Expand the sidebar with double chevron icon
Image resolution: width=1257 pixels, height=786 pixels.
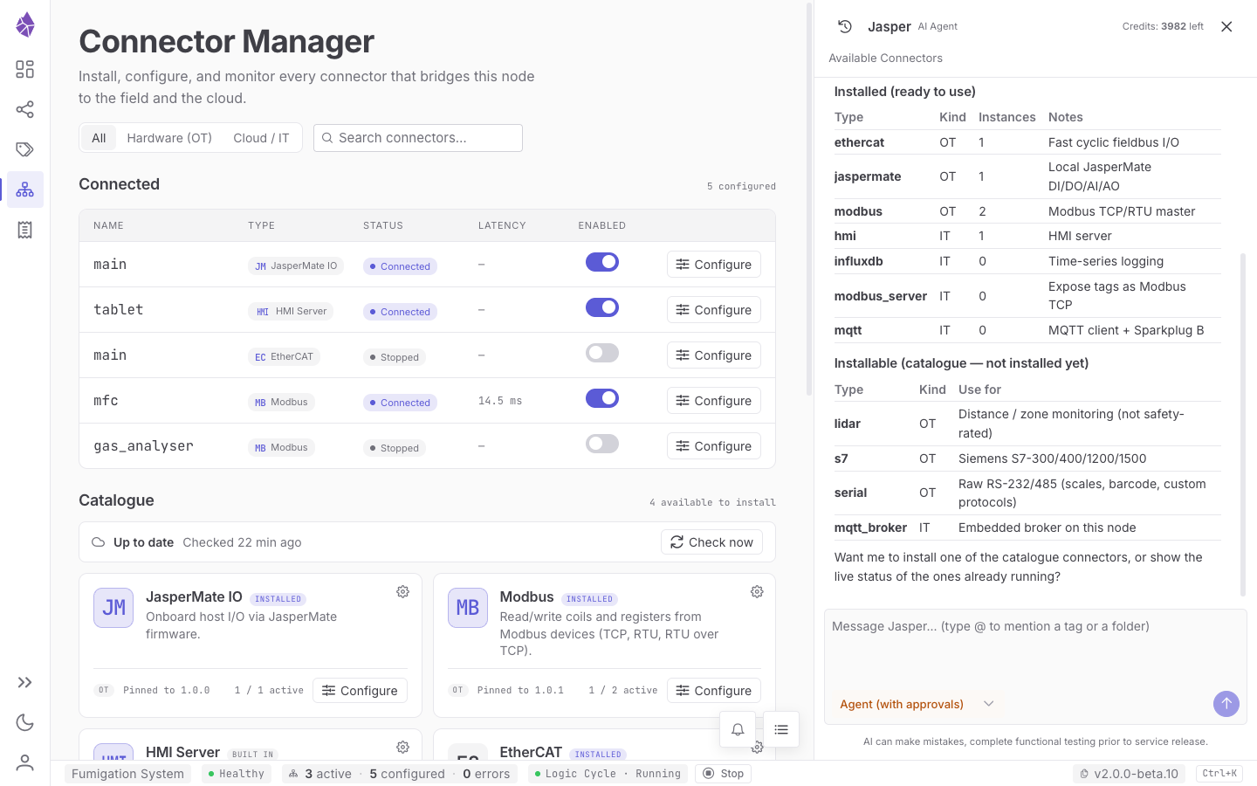click(25, 682)
